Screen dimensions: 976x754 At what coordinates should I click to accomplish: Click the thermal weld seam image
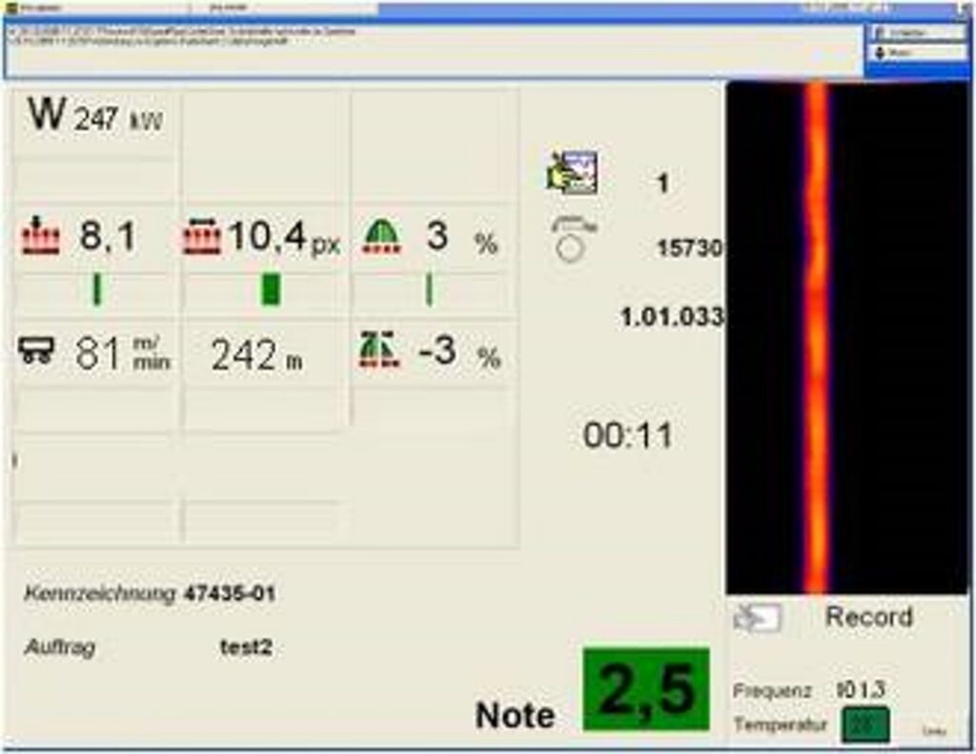click(x=846, y=337)
